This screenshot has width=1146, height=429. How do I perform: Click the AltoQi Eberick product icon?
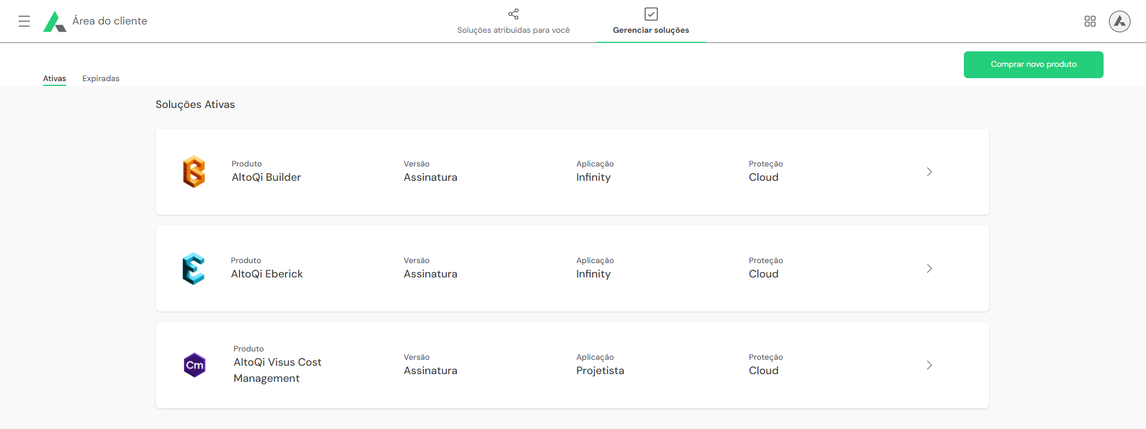tap(193, 268)
